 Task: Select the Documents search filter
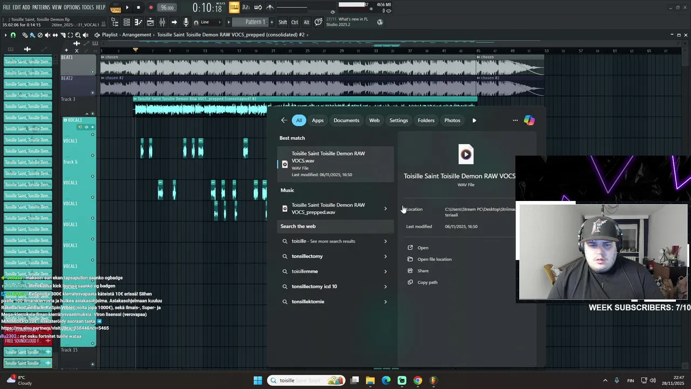[347, 120]
